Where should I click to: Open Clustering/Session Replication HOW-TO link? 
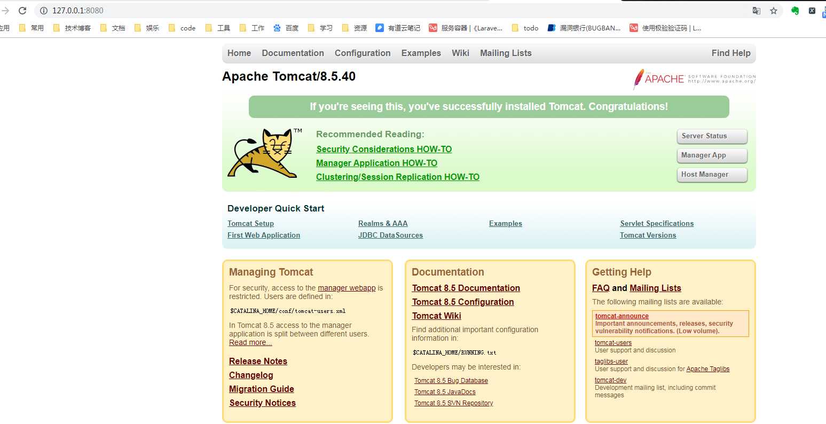(398, 177)
